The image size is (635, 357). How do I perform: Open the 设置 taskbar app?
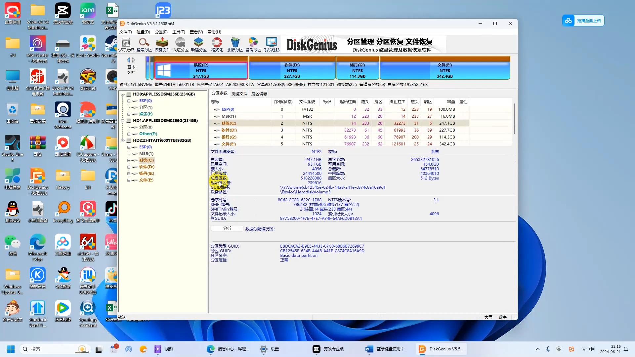[270, 349]
